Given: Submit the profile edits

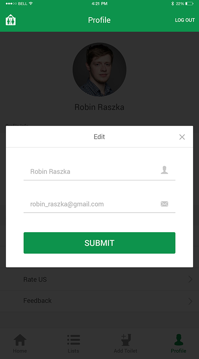Looking at the screenshot, I should 99,243.
